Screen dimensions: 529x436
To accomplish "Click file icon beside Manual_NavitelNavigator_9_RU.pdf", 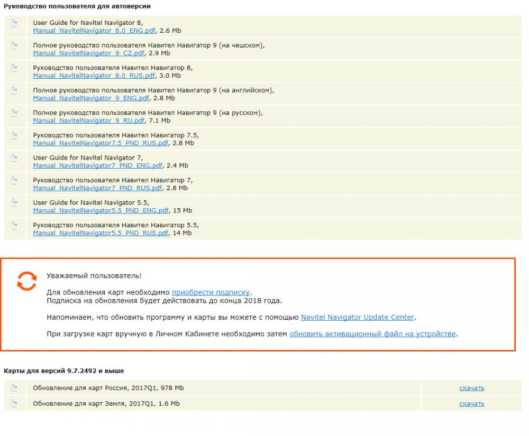I will pos(14,113).
